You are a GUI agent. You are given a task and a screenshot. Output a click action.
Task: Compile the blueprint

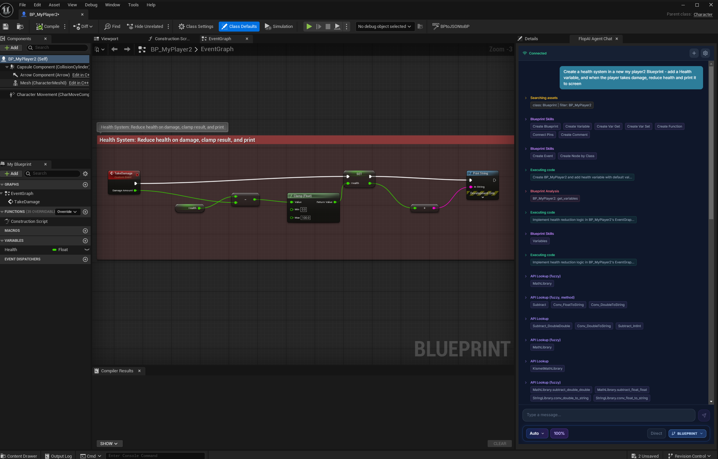click(47, 26)
